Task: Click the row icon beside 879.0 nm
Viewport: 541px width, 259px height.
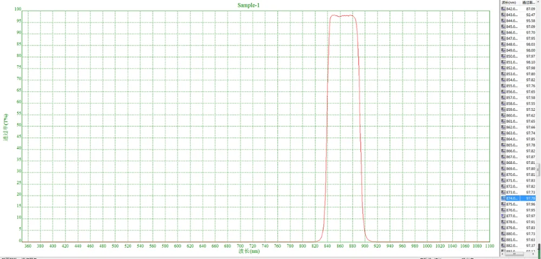Action: [x=503, y=228]
